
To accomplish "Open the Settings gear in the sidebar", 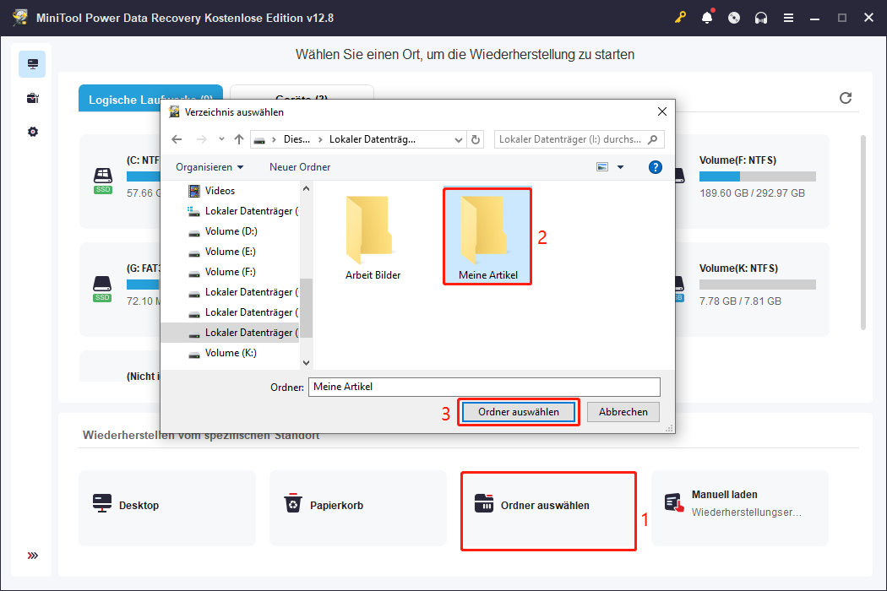I will (x=31, y=132).
